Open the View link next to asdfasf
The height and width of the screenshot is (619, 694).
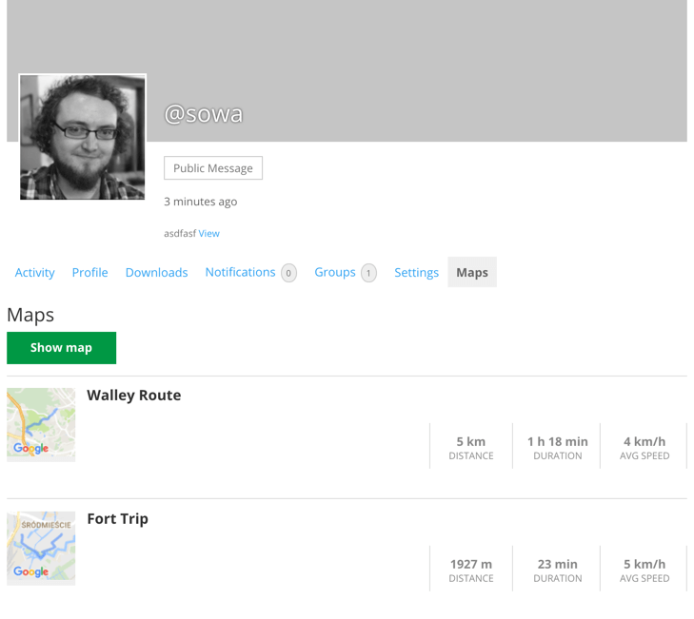(x=208, y=233)
